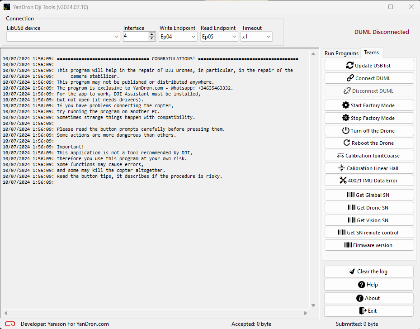Click the Exit door icon
Image resolution: width=420 pixels, height=329 pixels.
click(x=362, y=311)
